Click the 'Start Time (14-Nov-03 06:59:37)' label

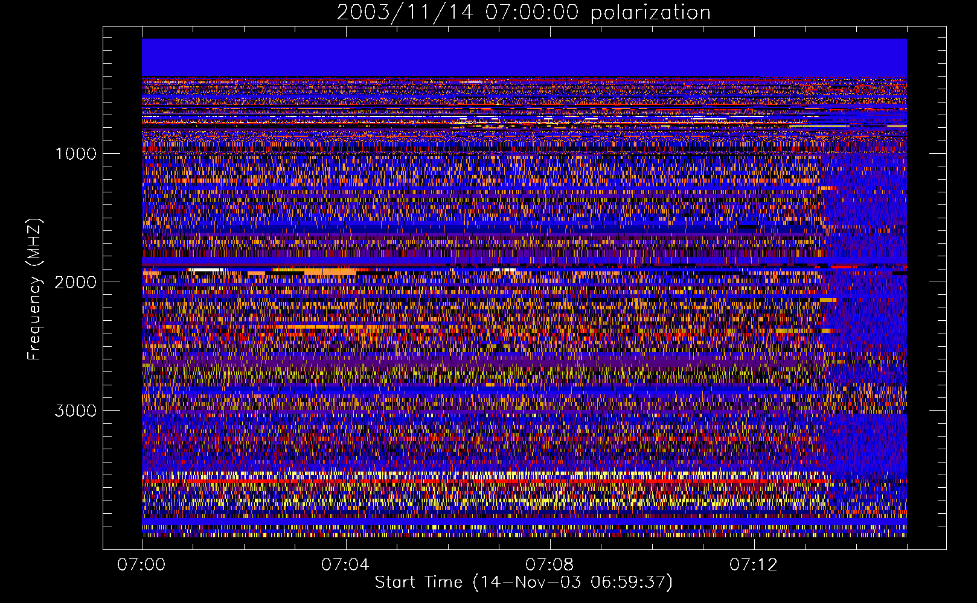pos(524,582)
